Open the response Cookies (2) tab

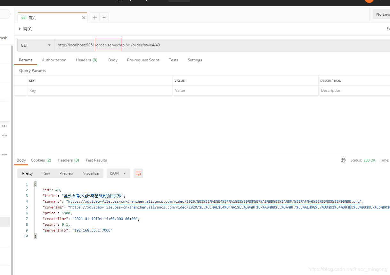pos(41,160)
